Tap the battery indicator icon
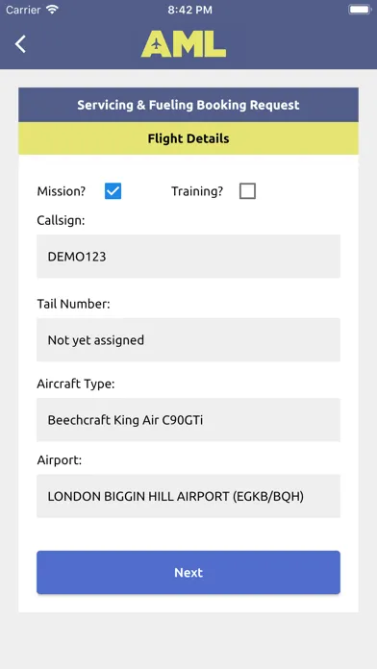This screenshot has height=669, width=377. 360,10
